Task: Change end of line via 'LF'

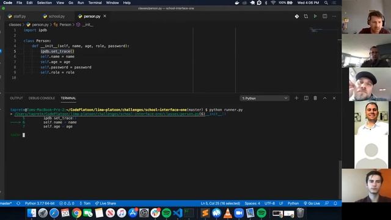Action: pyautogui.click(x=281, y=204)
